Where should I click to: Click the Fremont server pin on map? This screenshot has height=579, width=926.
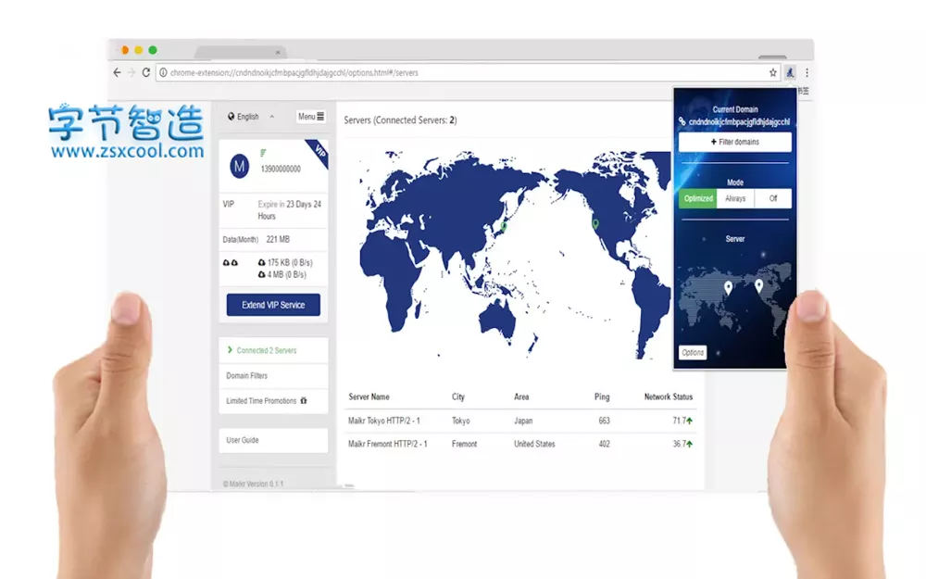pyautogui.click(x=595, y=224)
